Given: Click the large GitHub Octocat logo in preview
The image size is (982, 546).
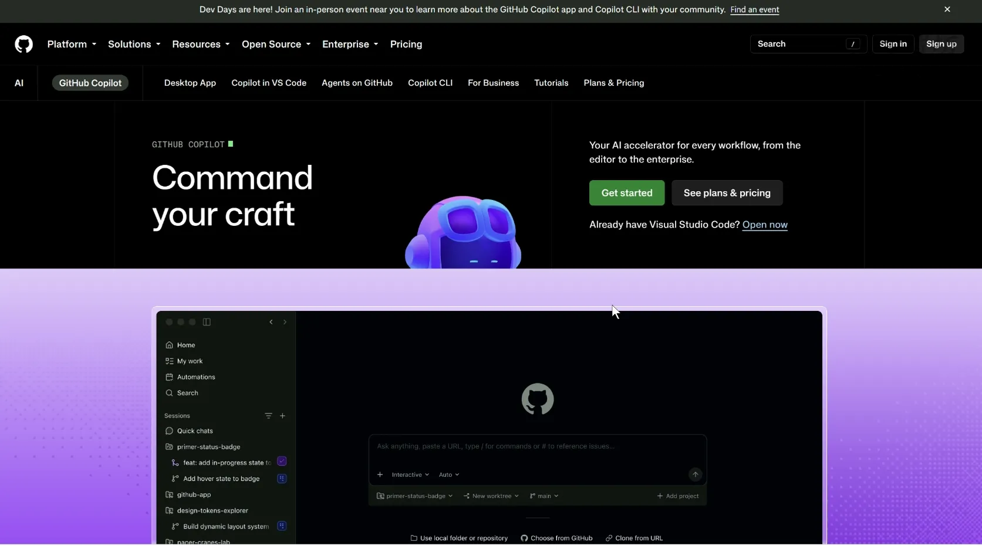Looking at the screenshot, I should (538, 399).
